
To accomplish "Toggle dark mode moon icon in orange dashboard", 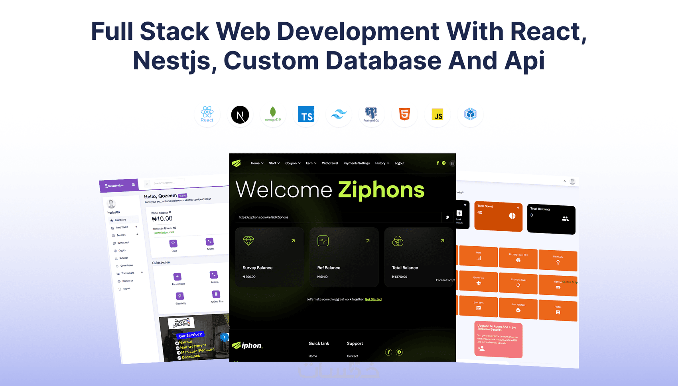I will 565,181.
